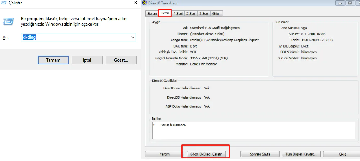Click the Notlar text box
Screen dimensions: 360x161
tap(254, 130)
